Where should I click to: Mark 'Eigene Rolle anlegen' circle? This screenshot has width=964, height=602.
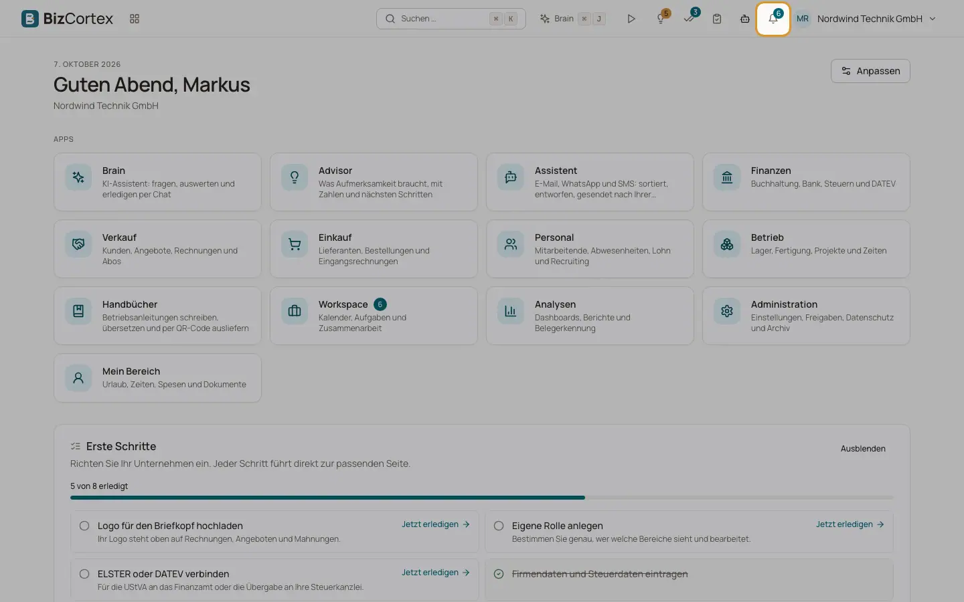click(x=499, y=526)
